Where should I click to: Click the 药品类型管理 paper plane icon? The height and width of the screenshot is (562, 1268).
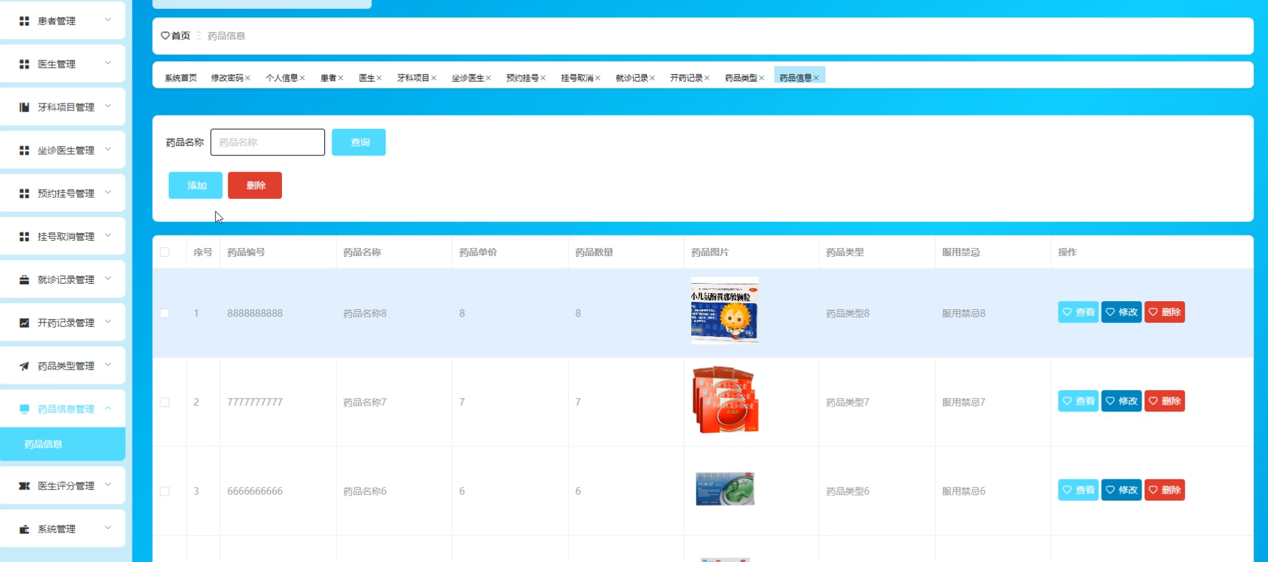point(24,366)
